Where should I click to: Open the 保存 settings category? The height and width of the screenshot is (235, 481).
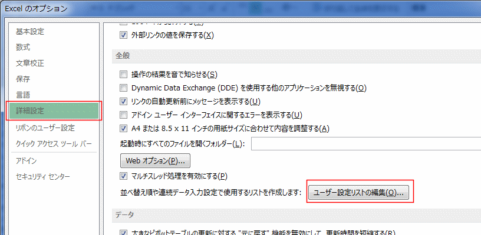pyautogui.click(x=23, y=79)
